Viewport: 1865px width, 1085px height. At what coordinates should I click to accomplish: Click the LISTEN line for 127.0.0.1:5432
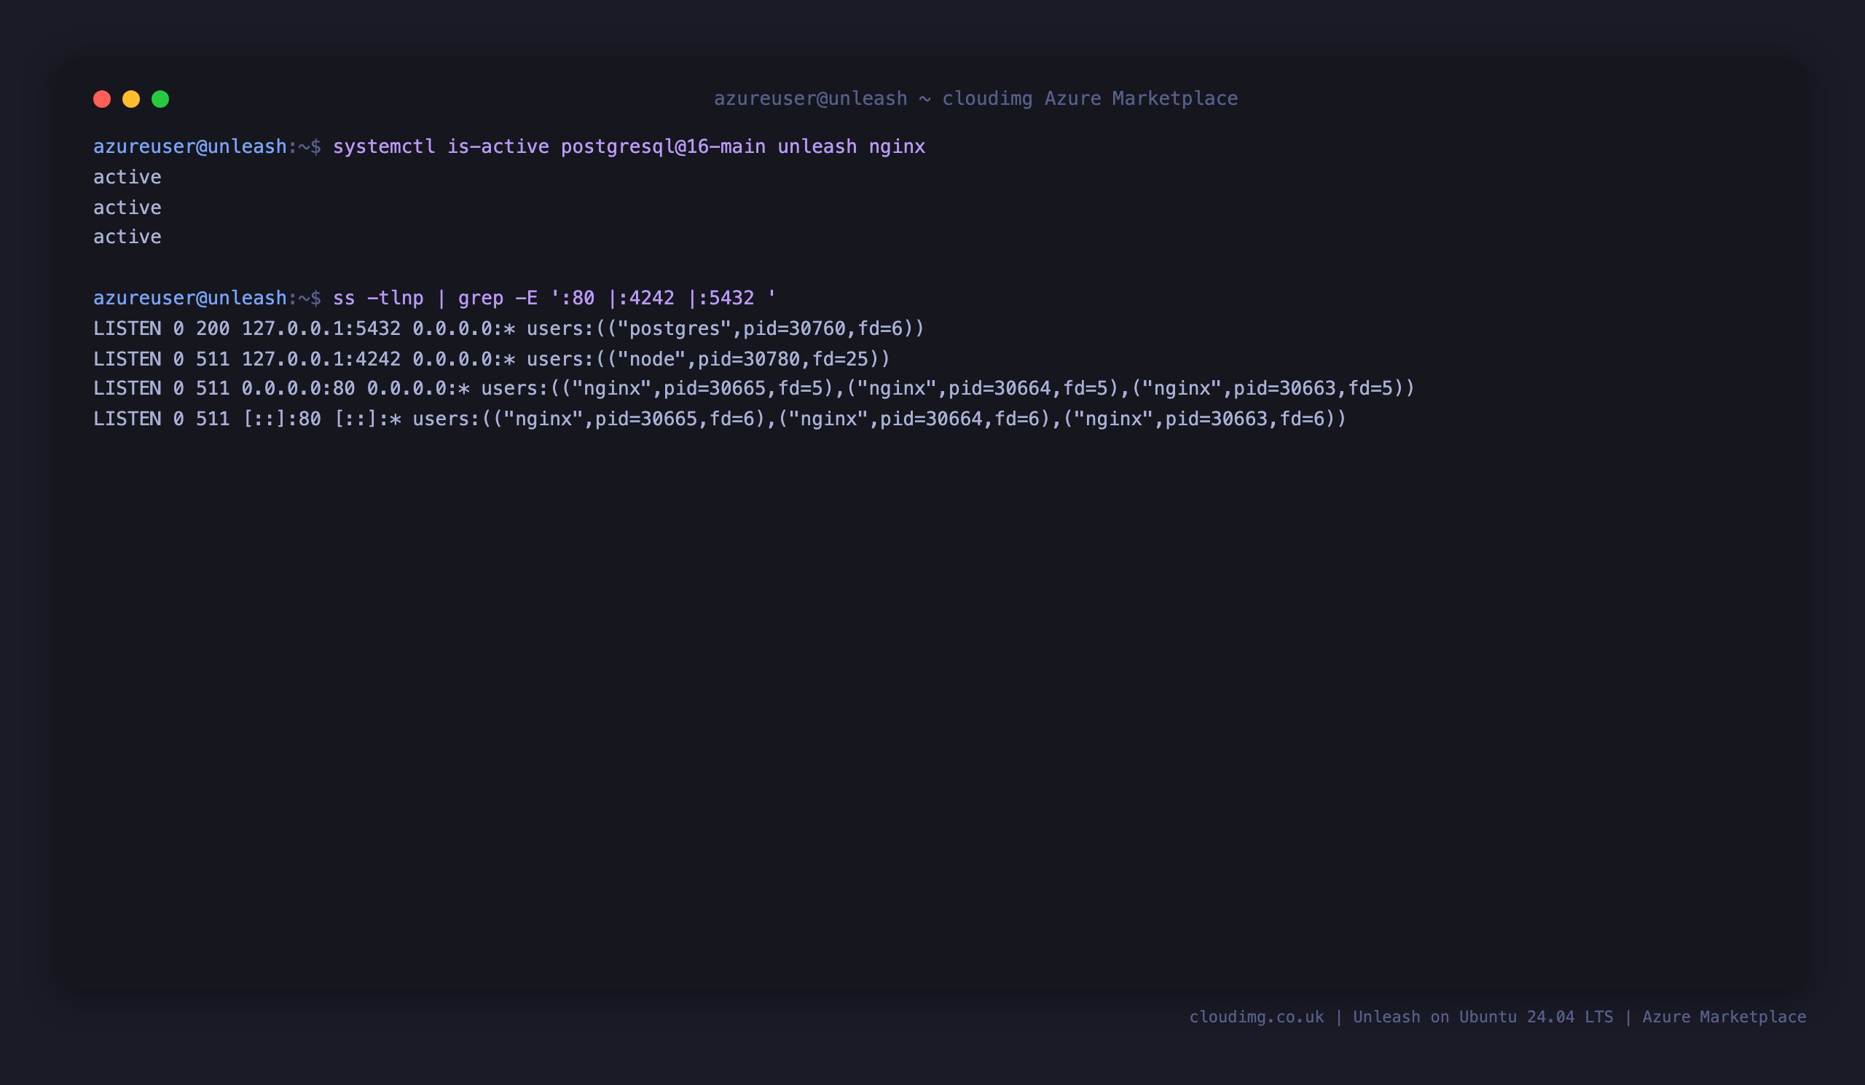coord(509,328)
